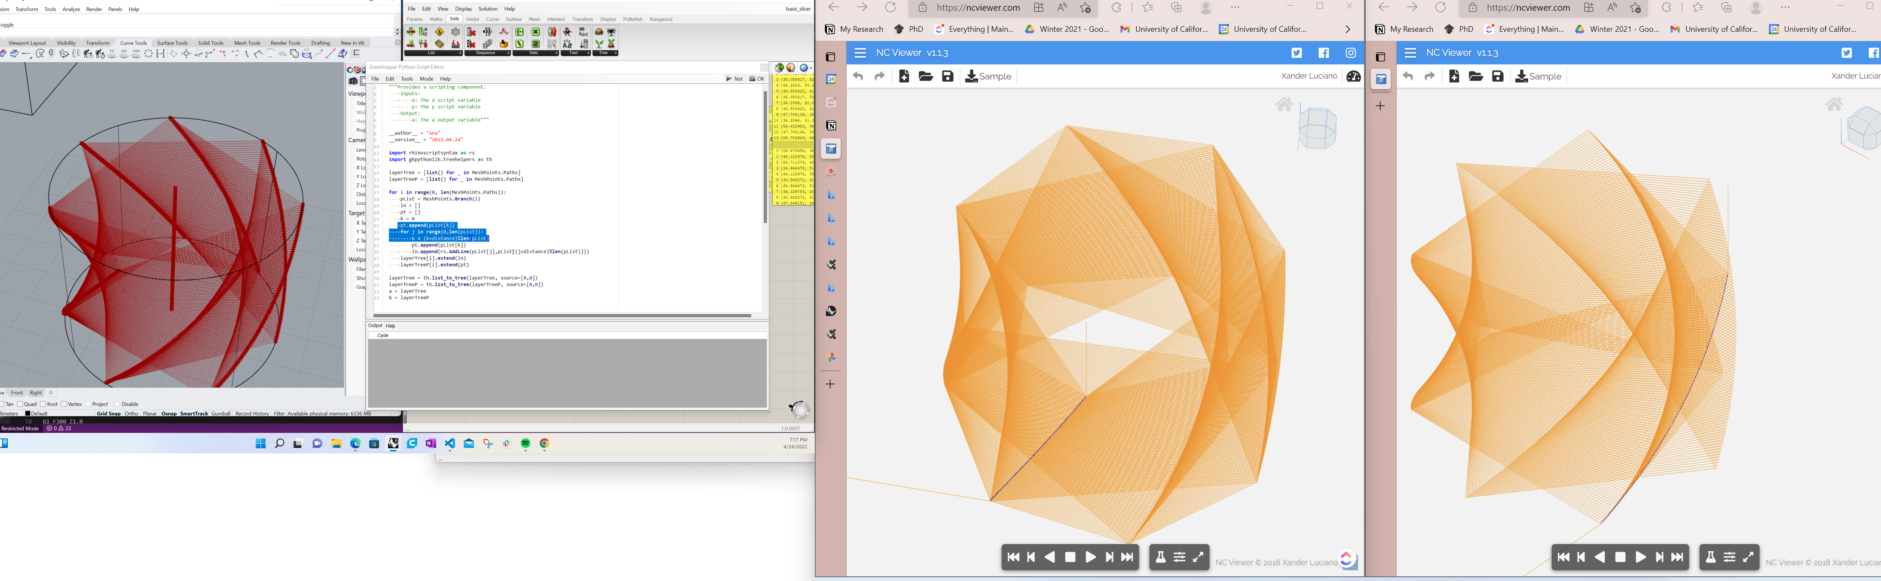Toggle Ortho mode in Rhino status bar
Image resolution: width=1881 pixels, height=581 pixels.
click(x=132, y=414)
